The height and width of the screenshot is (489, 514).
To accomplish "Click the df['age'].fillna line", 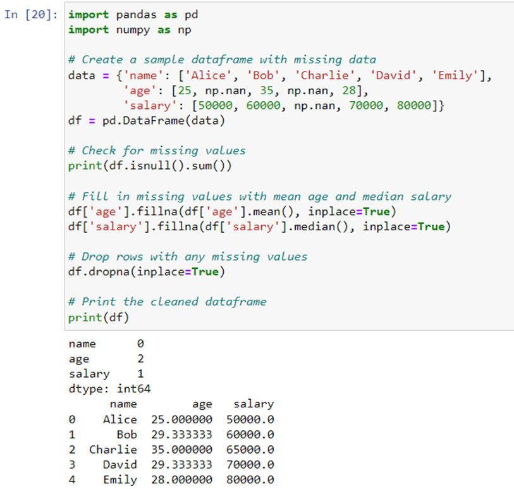I will 232,211.
